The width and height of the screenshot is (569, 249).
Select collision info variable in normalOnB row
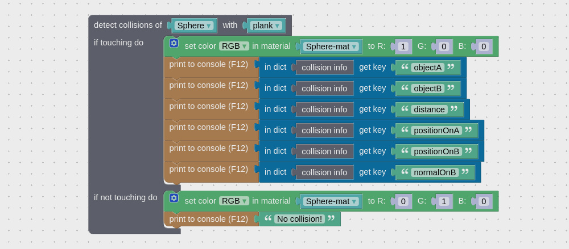tap(324, 172)
